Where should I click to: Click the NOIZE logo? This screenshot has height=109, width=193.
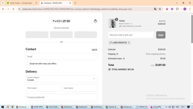click(x=62, y=21)
